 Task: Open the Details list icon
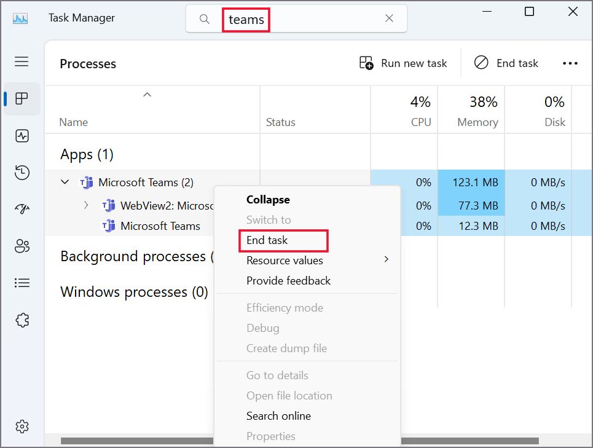(x=22, y=283)
